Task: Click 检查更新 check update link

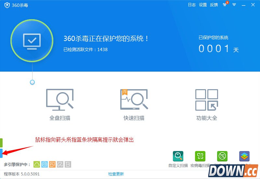Action: pos(116,174)
